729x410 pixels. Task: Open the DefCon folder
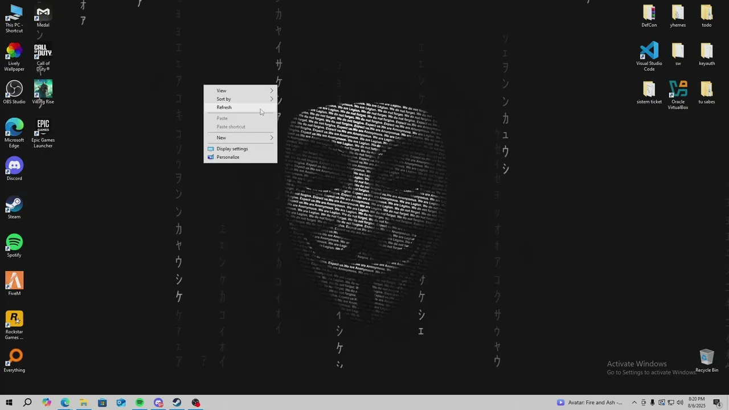tap(649, 16)
